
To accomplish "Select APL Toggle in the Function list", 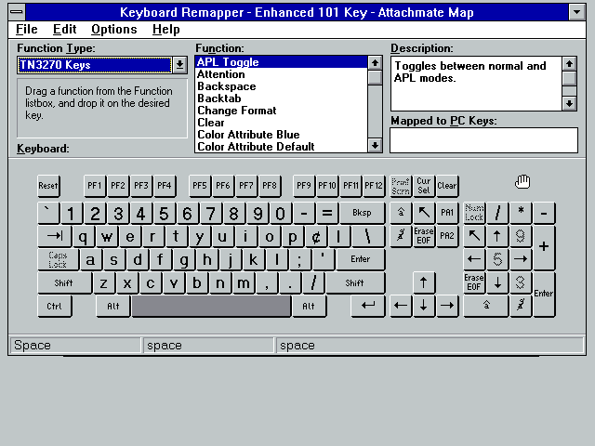I will (281, 62).
